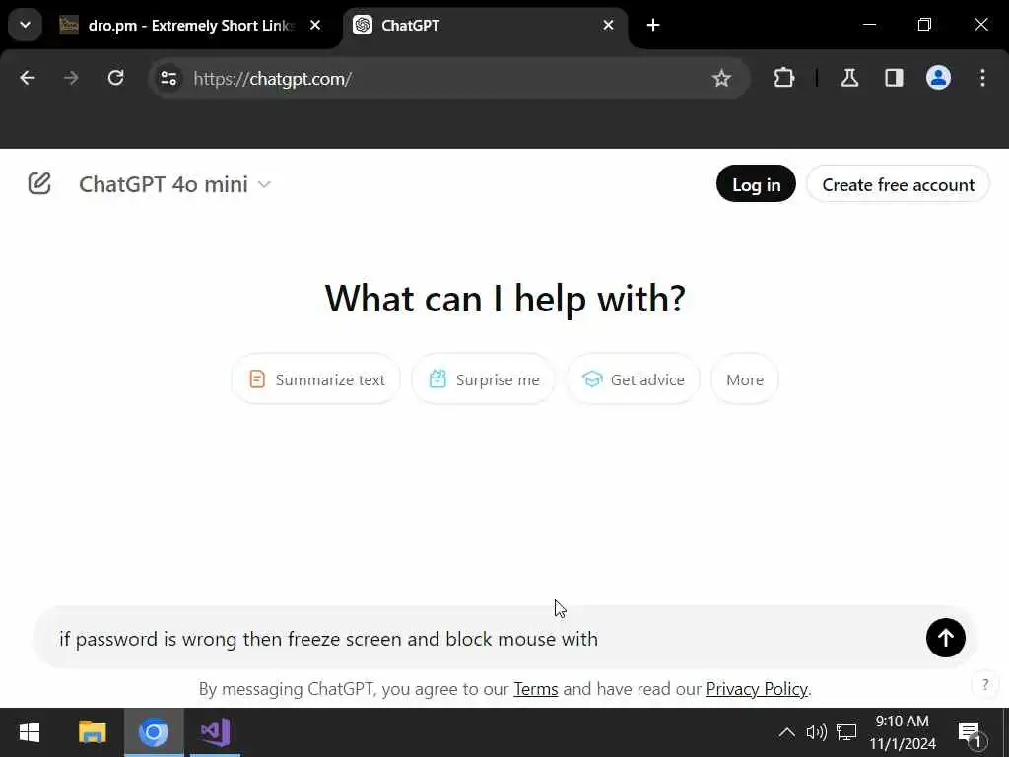
Task: Reload the current page
Action: (116, 78)
